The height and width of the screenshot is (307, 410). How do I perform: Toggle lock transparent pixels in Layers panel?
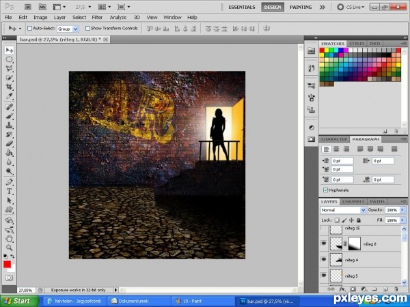click(337, 220)
